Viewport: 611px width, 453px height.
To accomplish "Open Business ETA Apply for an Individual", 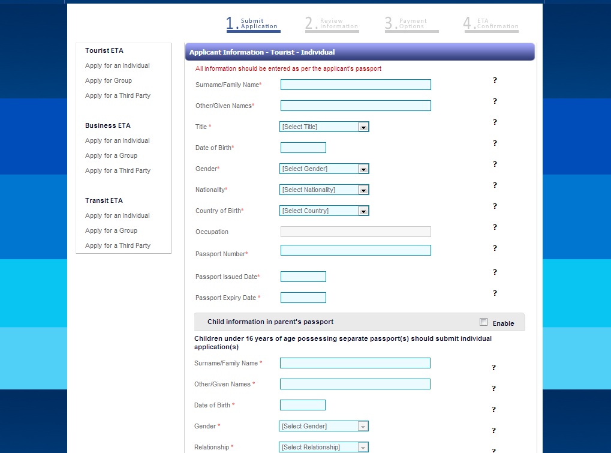I will pos(118,141).
